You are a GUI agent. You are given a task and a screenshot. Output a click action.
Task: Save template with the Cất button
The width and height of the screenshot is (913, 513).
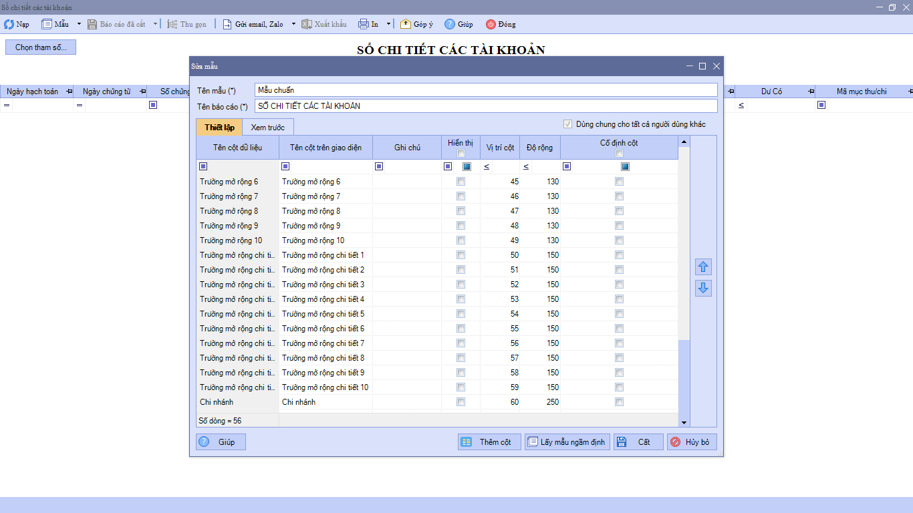point(638,442)
